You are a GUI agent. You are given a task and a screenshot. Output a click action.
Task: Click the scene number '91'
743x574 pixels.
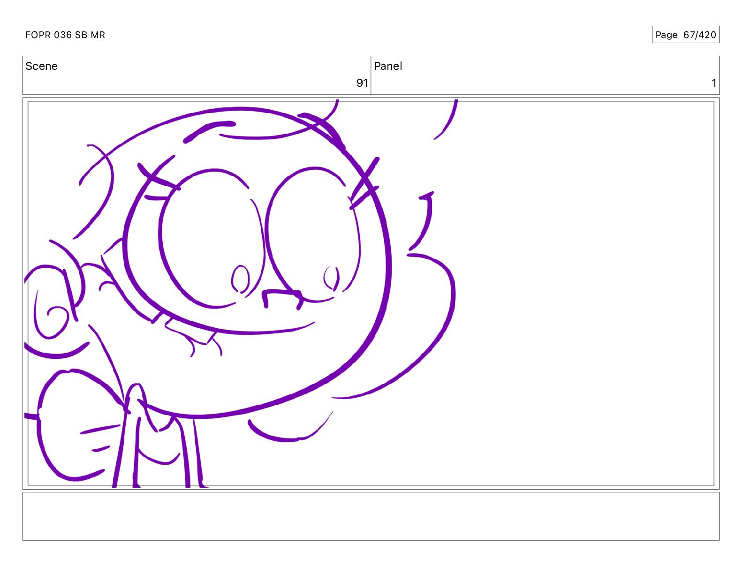coord(362,83)
